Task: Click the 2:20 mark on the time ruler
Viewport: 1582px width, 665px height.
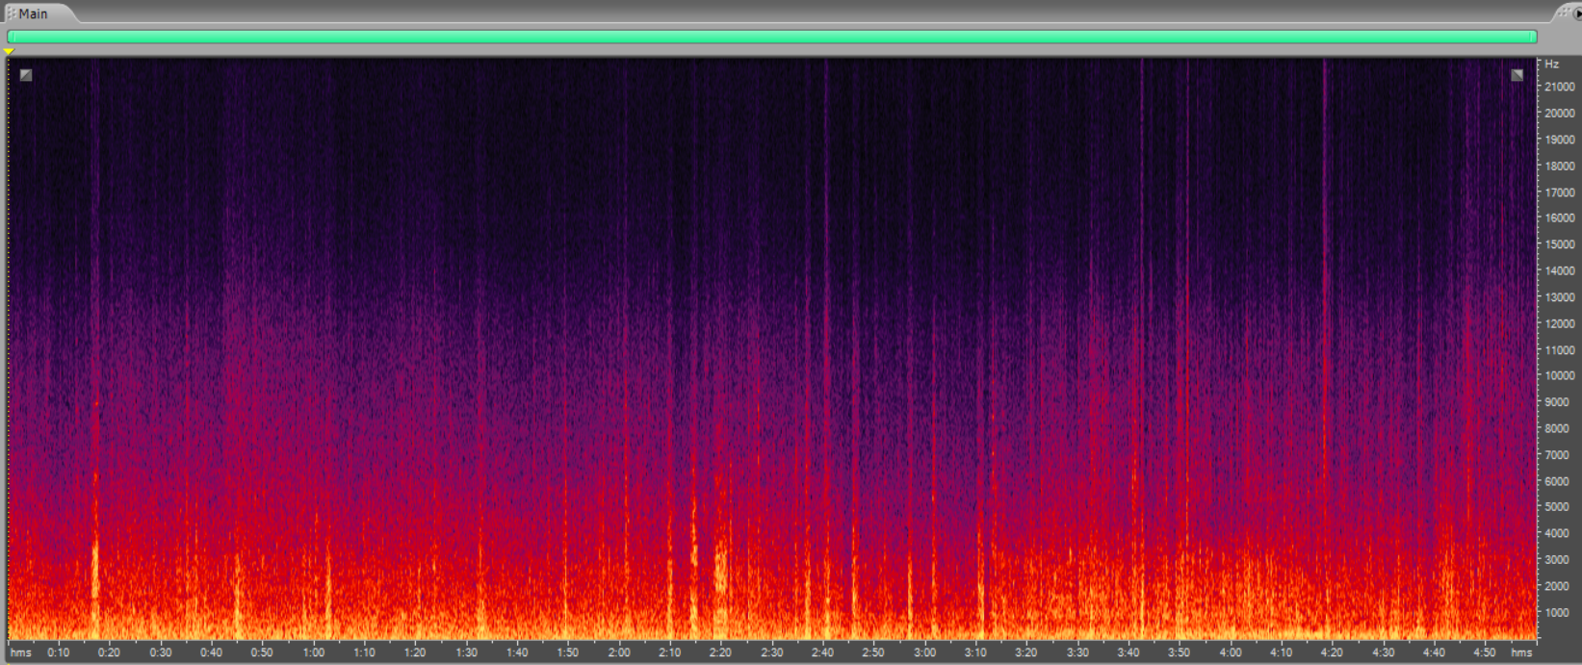Action: [x=721, y=652]
